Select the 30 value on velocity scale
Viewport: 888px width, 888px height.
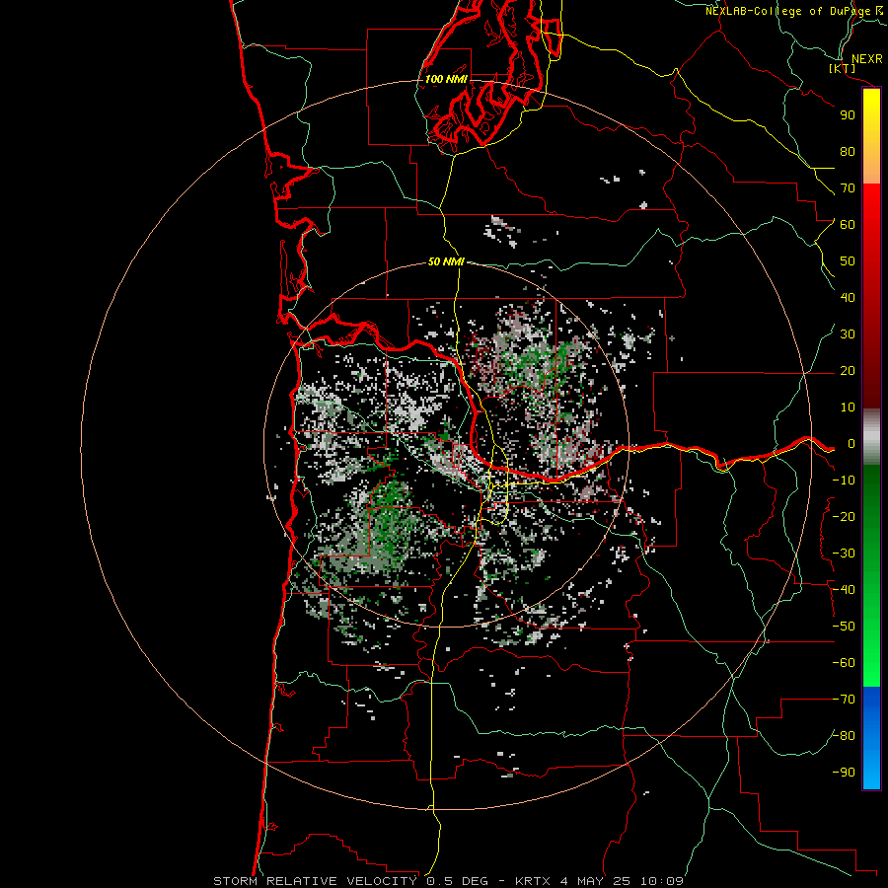coord(848,334)
